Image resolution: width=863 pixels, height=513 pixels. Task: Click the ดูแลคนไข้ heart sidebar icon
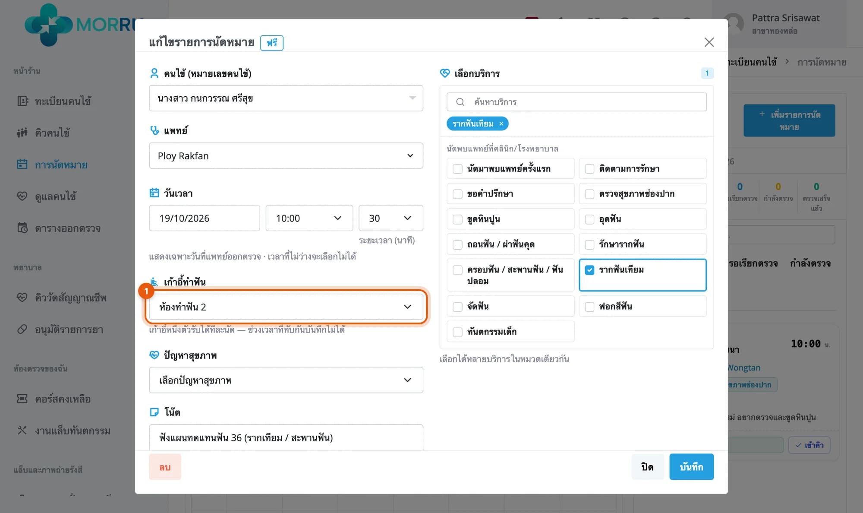tap(22, 196)
